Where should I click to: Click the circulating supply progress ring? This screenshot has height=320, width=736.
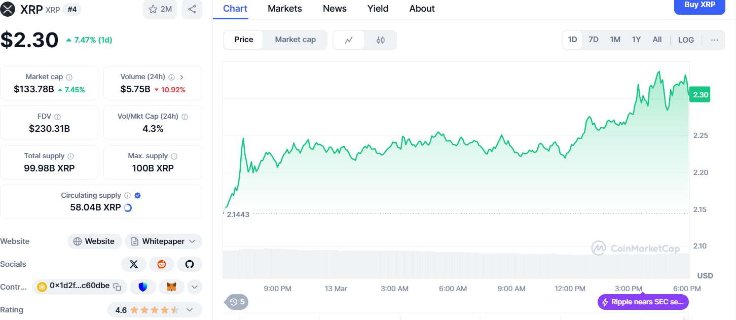(128, 207)
